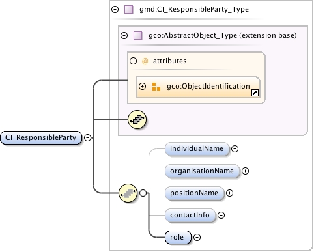Collapse the lower sequence compositor
This screenshot has height=252, width=314.
point(143,193)
